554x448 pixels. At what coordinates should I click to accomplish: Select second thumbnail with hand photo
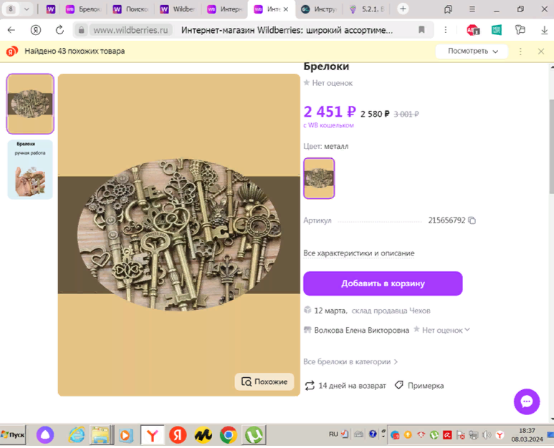pyautogui.click(x=30, y=170)
